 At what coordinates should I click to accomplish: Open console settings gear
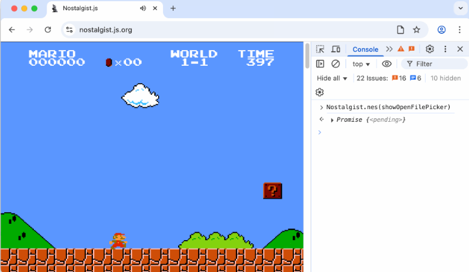point(319,92)
